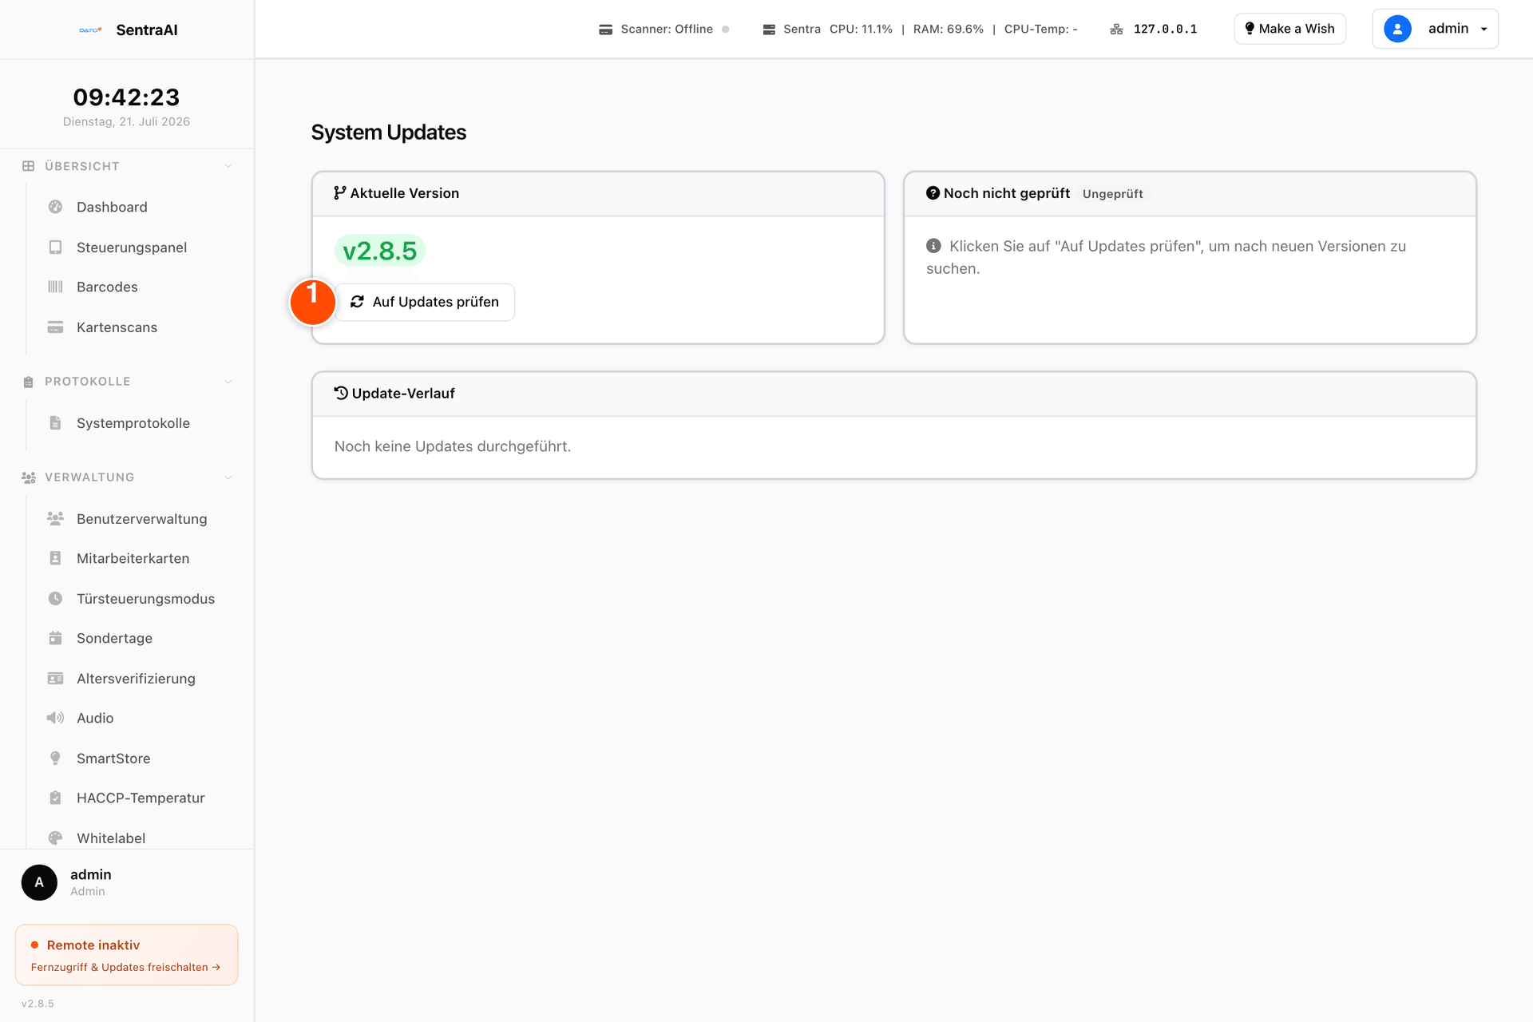Click the blue admin avatar icon
Viewport: 1533px width, 1022px height.
click(1397, 29)
